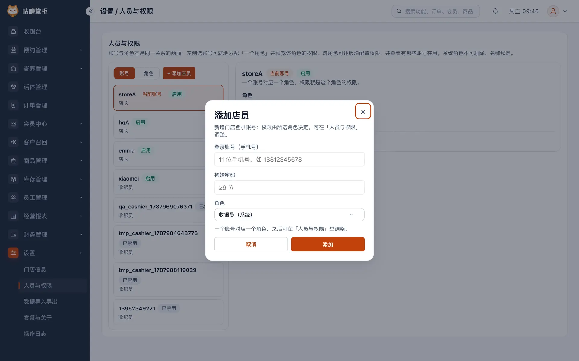Click the 预约管理 calendar icon
The width and height of the screenshot is (579, 361).
[x=13, y=50]
